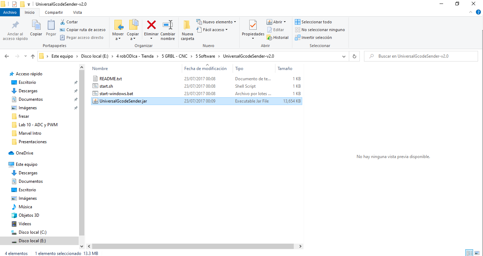Switch to the Compartir ribbon tab
Screen dimensions: 483x256
[x=54, y=12]
